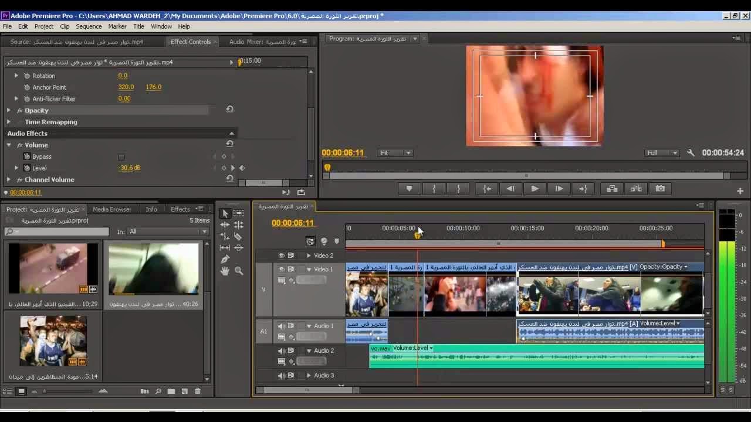Click Mark In button
751x422 pixels.
(x=434, y=189)
